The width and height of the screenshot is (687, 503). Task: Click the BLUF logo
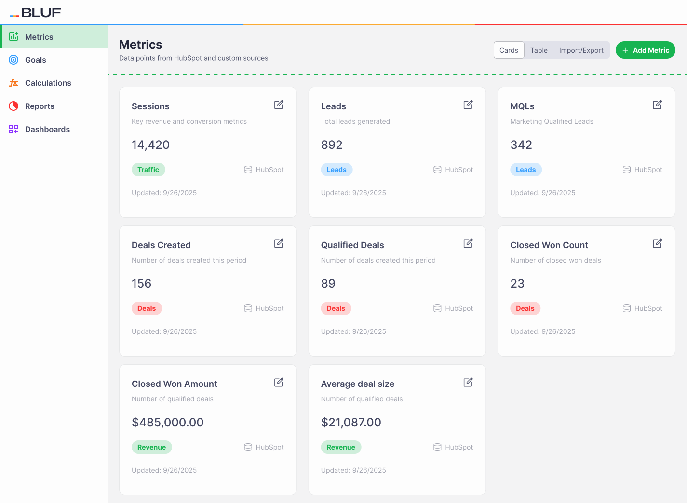(x=35, y=13)
